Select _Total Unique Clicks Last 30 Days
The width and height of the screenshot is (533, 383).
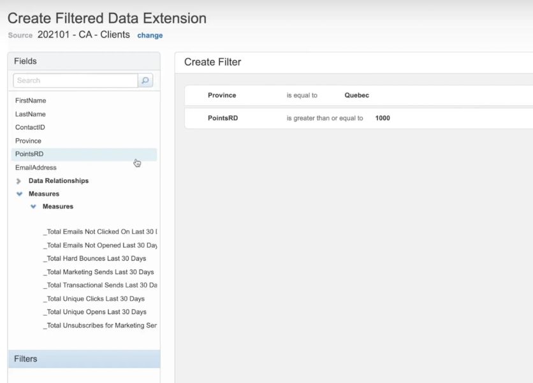94,299
